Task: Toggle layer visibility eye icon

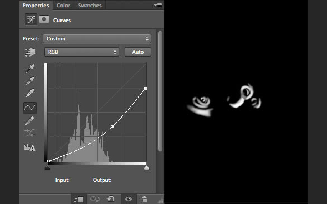Action: 129,199
